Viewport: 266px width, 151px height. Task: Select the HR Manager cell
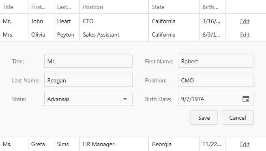[114, 144]
